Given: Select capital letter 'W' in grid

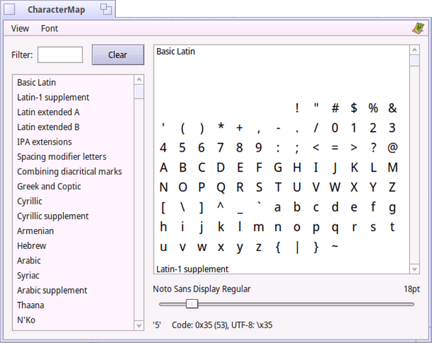Looking at the screenshot, I should (x=335, y=187).
